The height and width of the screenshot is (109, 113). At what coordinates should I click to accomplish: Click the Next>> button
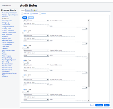point(107,105)
